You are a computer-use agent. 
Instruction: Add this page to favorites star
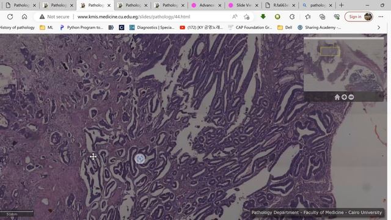tap(247, 16)
